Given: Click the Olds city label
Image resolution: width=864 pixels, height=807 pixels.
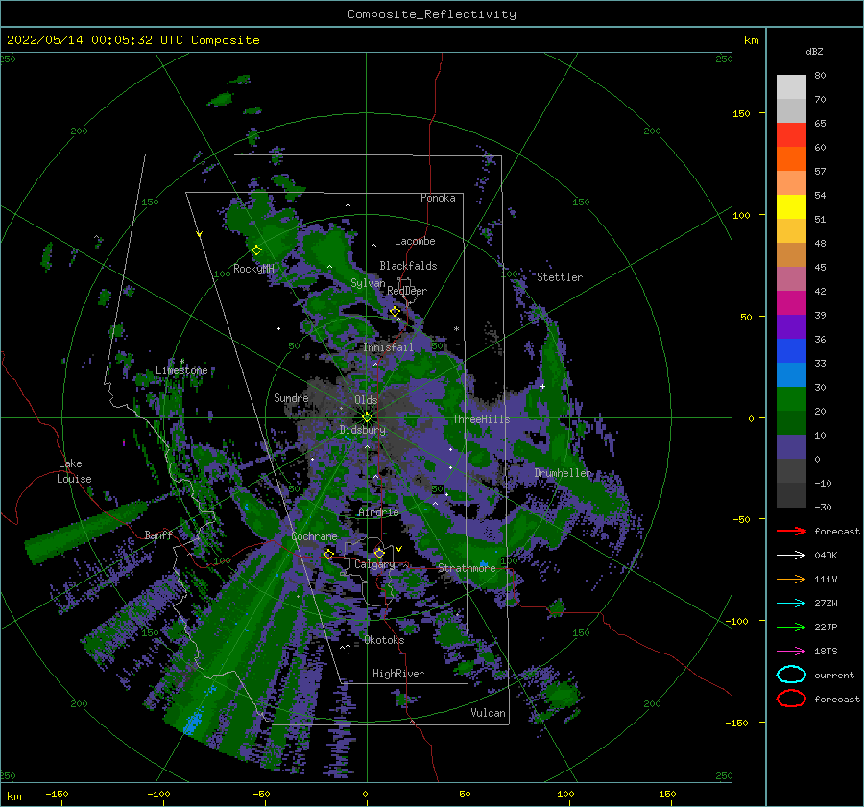Looking at the screenshot, I should coord(366,400).
